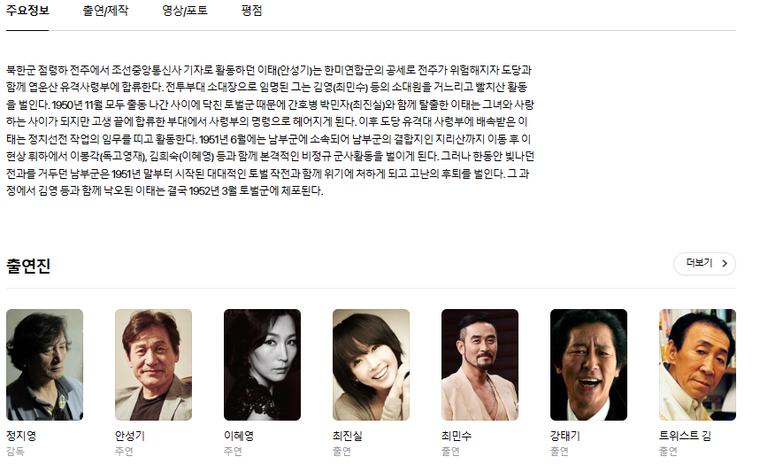The width and height of the screenshot is (760, 472).
Task: Select the 평점 tab
Action: 251,11
